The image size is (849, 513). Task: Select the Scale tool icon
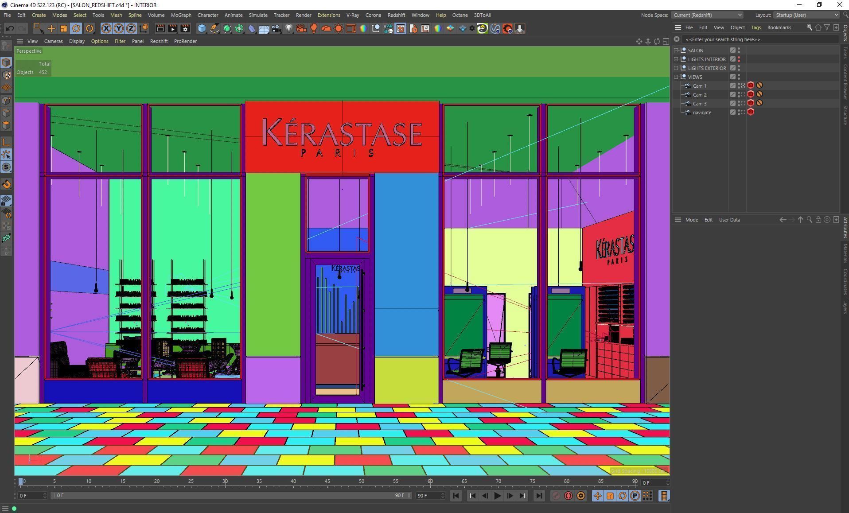pyautogui.click(x=64, y=28)
